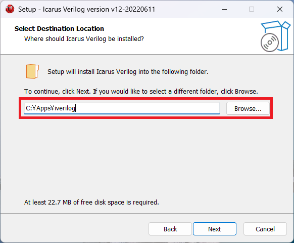Click the yellow folder icon

32,71
